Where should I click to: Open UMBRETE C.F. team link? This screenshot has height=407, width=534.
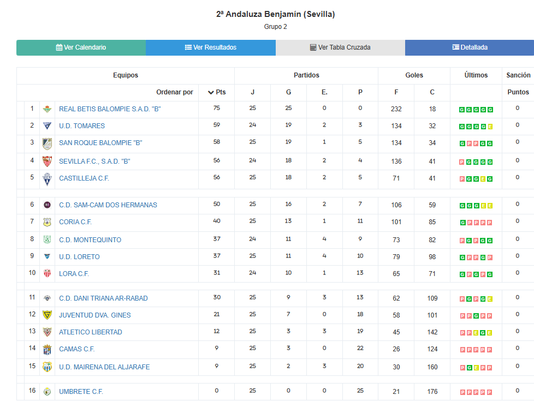point(81,392)
